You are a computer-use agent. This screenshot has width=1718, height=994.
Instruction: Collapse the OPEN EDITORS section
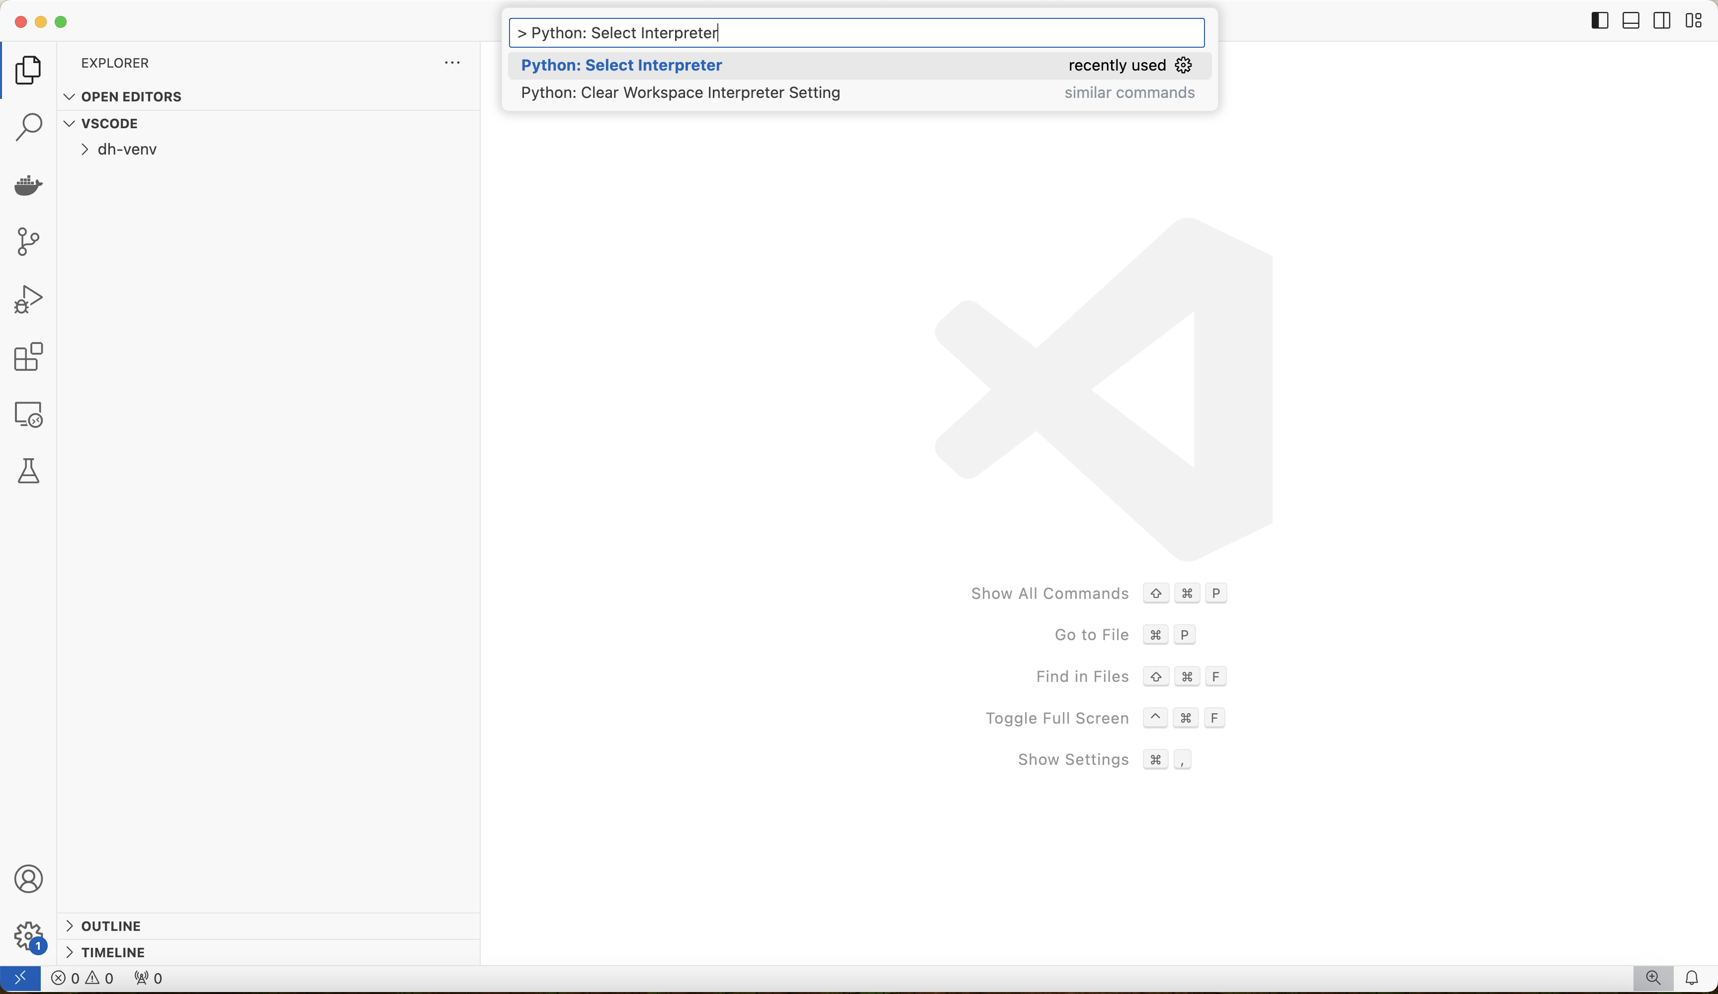pyautogui.click(x=131, y=97)
